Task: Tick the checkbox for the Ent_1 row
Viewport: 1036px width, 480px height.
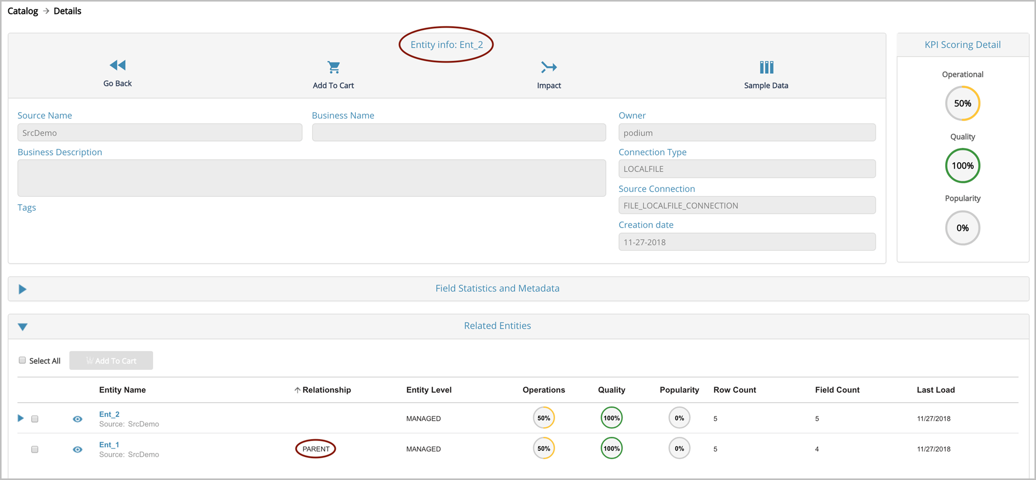Action: tap(35, 449)
